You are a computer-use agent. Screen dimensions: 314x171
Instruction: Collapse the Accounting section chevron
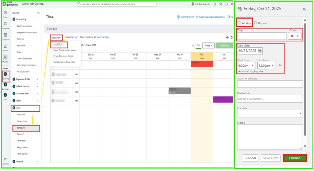(37, 19)
